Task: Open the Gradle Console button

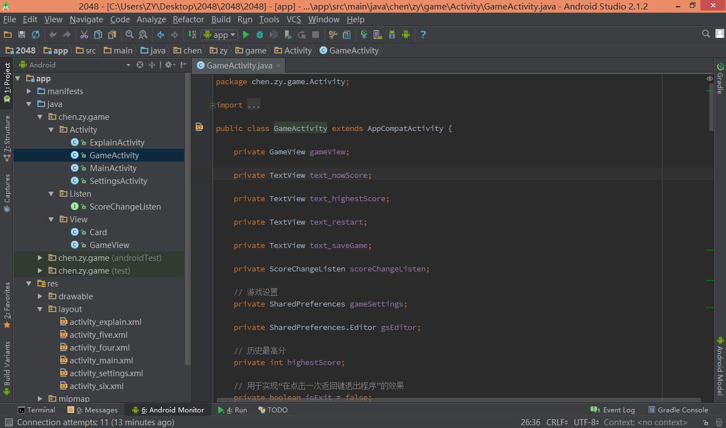Action: point(677,410)
